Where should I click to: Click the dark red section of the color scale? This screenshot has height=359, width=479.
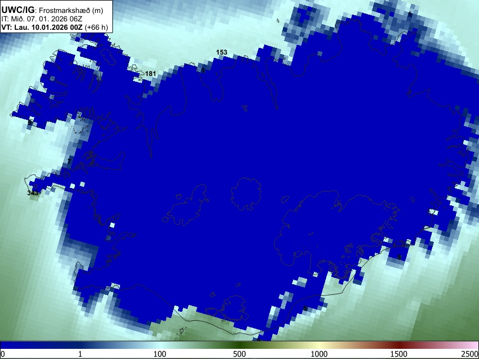click(x=398, y=345)
